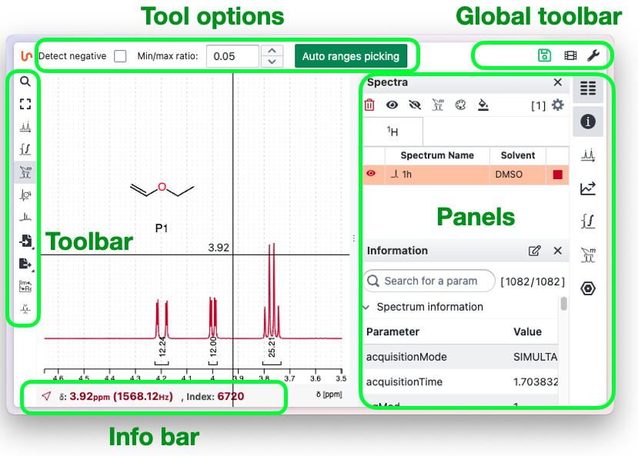Click the Search for a param field

click(x=428, y=281)
